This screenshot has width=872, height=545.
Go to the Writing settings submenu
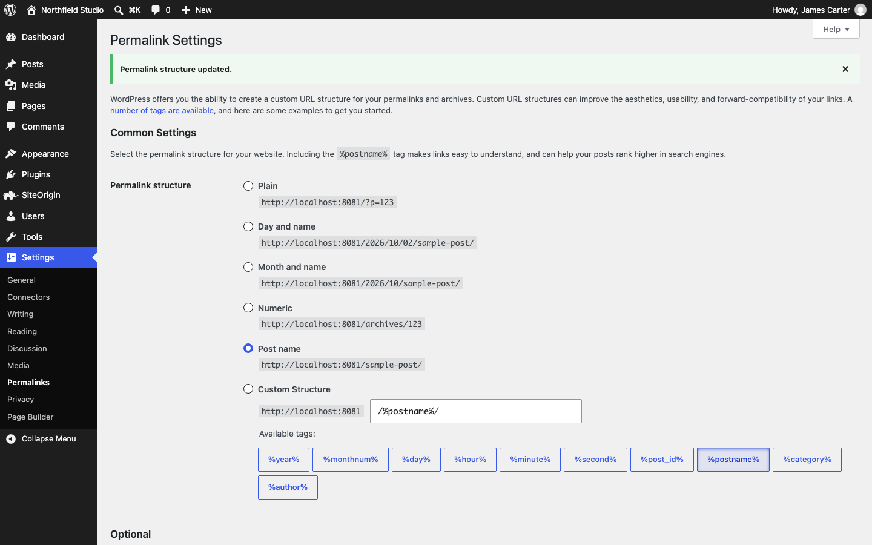click(x=20, y=314)
